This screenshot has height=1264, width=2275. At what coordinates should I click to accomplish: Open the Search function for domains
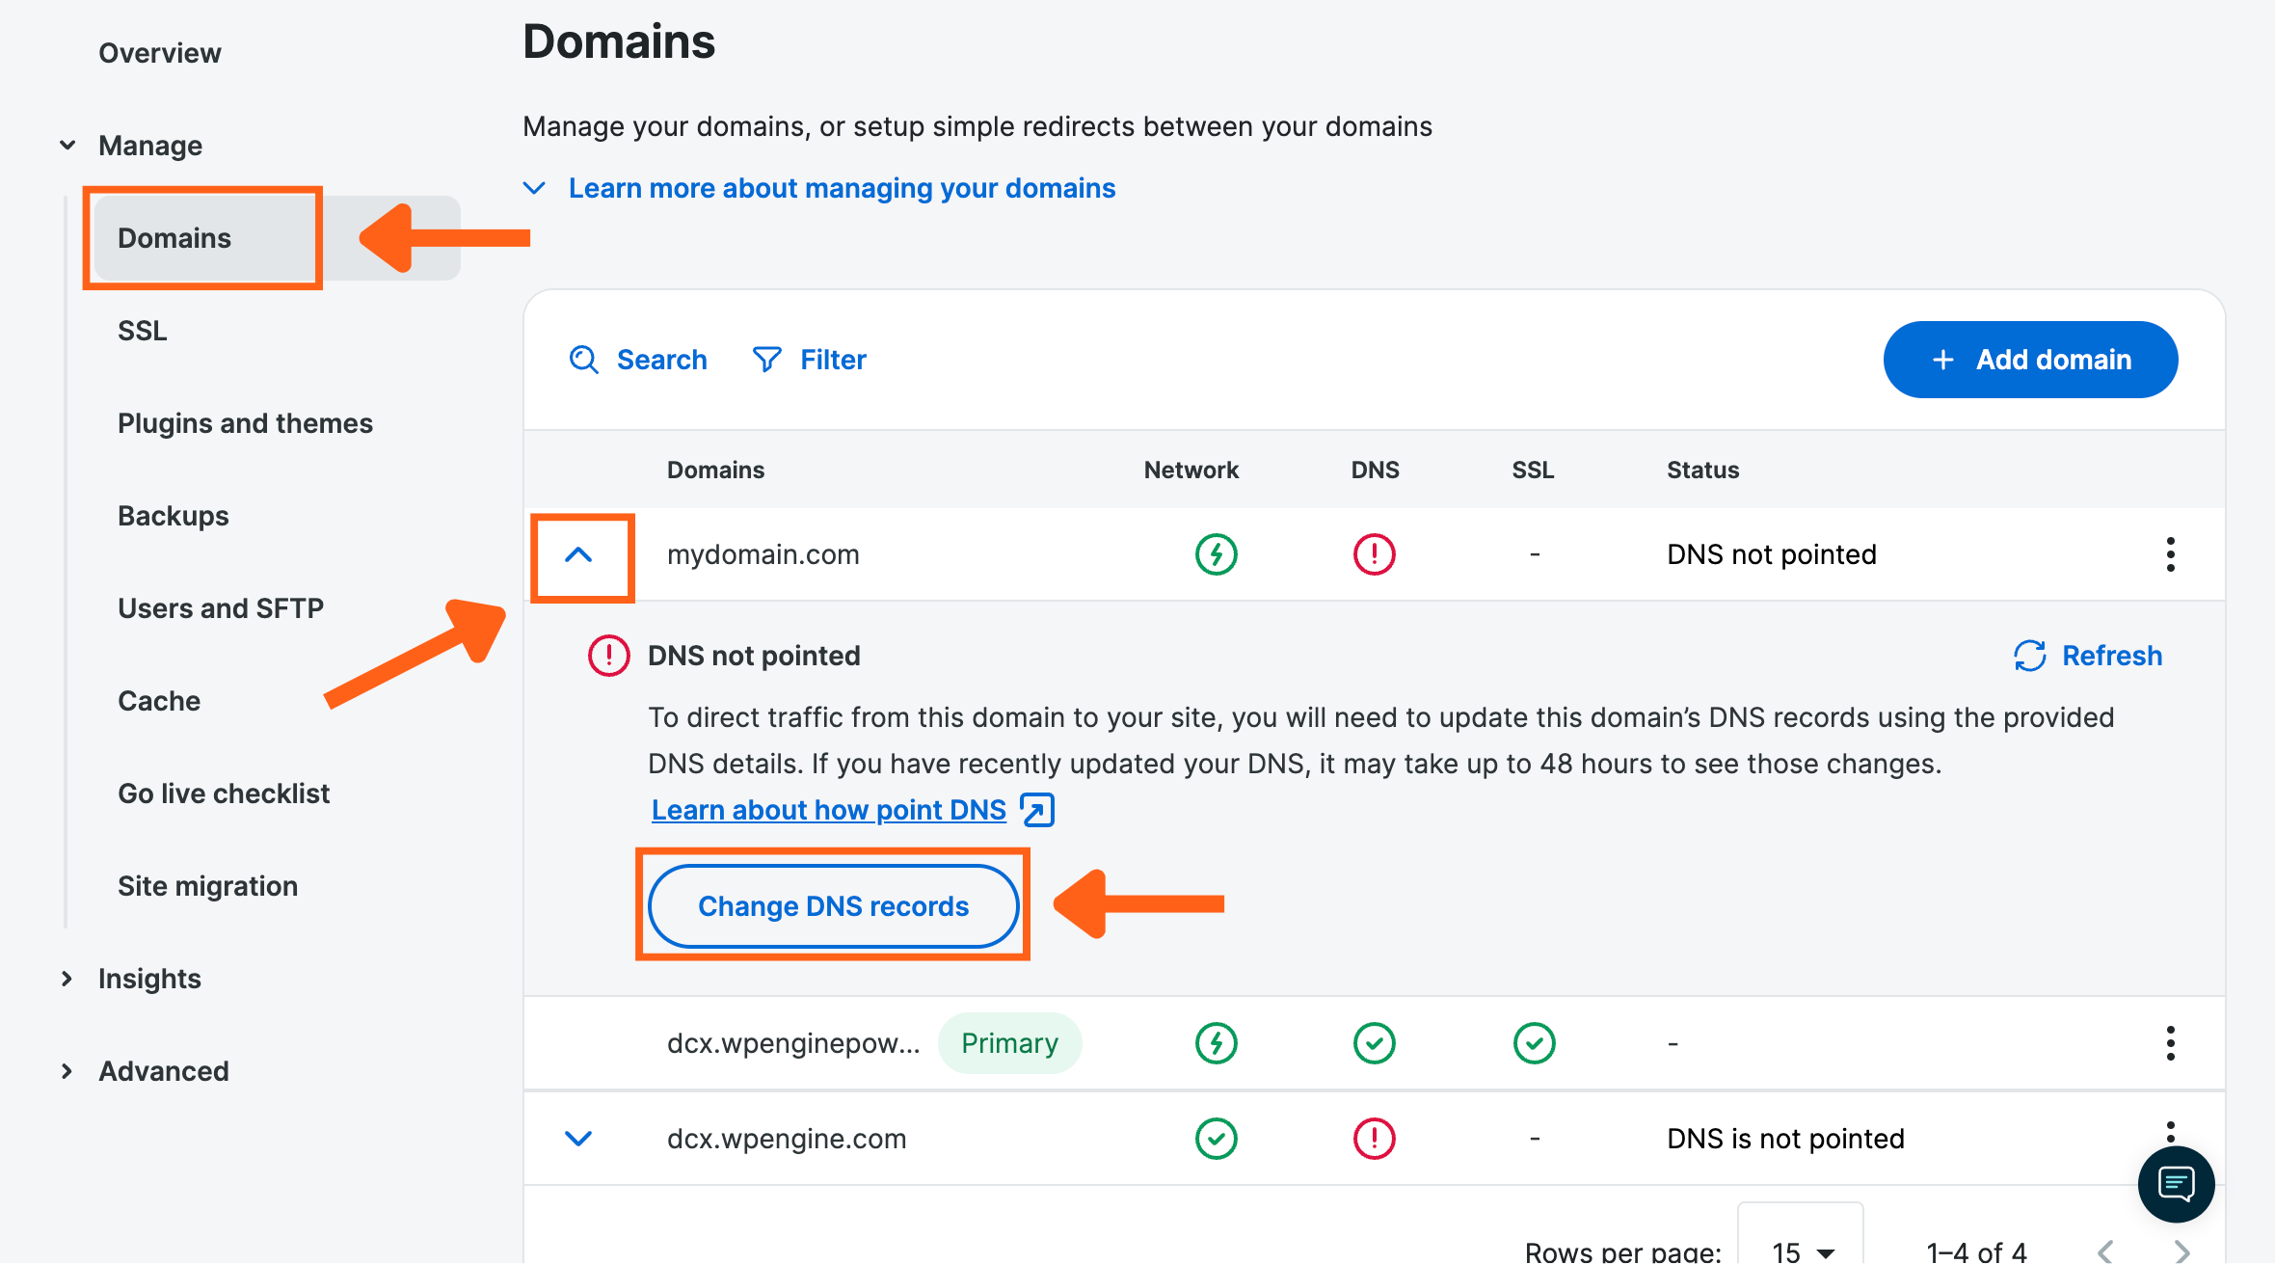point(639,359)
